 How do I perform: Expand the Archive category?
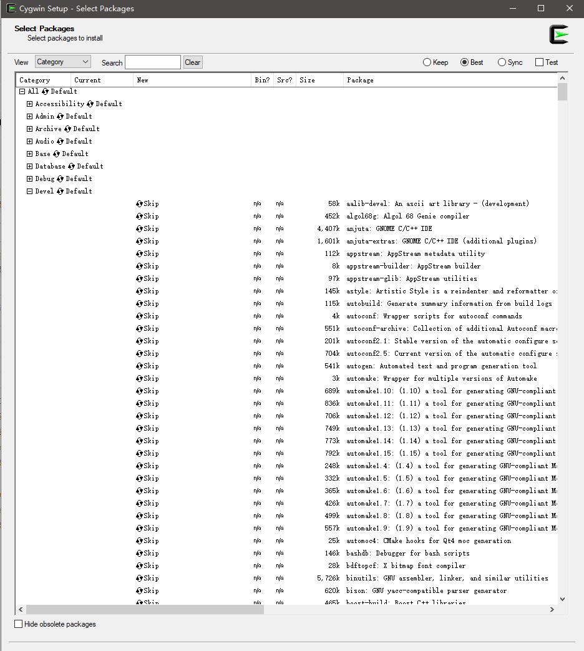[29, 129]
